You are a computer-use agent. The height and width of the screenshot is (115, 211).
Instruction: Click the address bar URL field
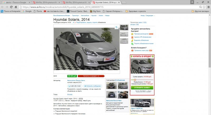click(109, 7)
